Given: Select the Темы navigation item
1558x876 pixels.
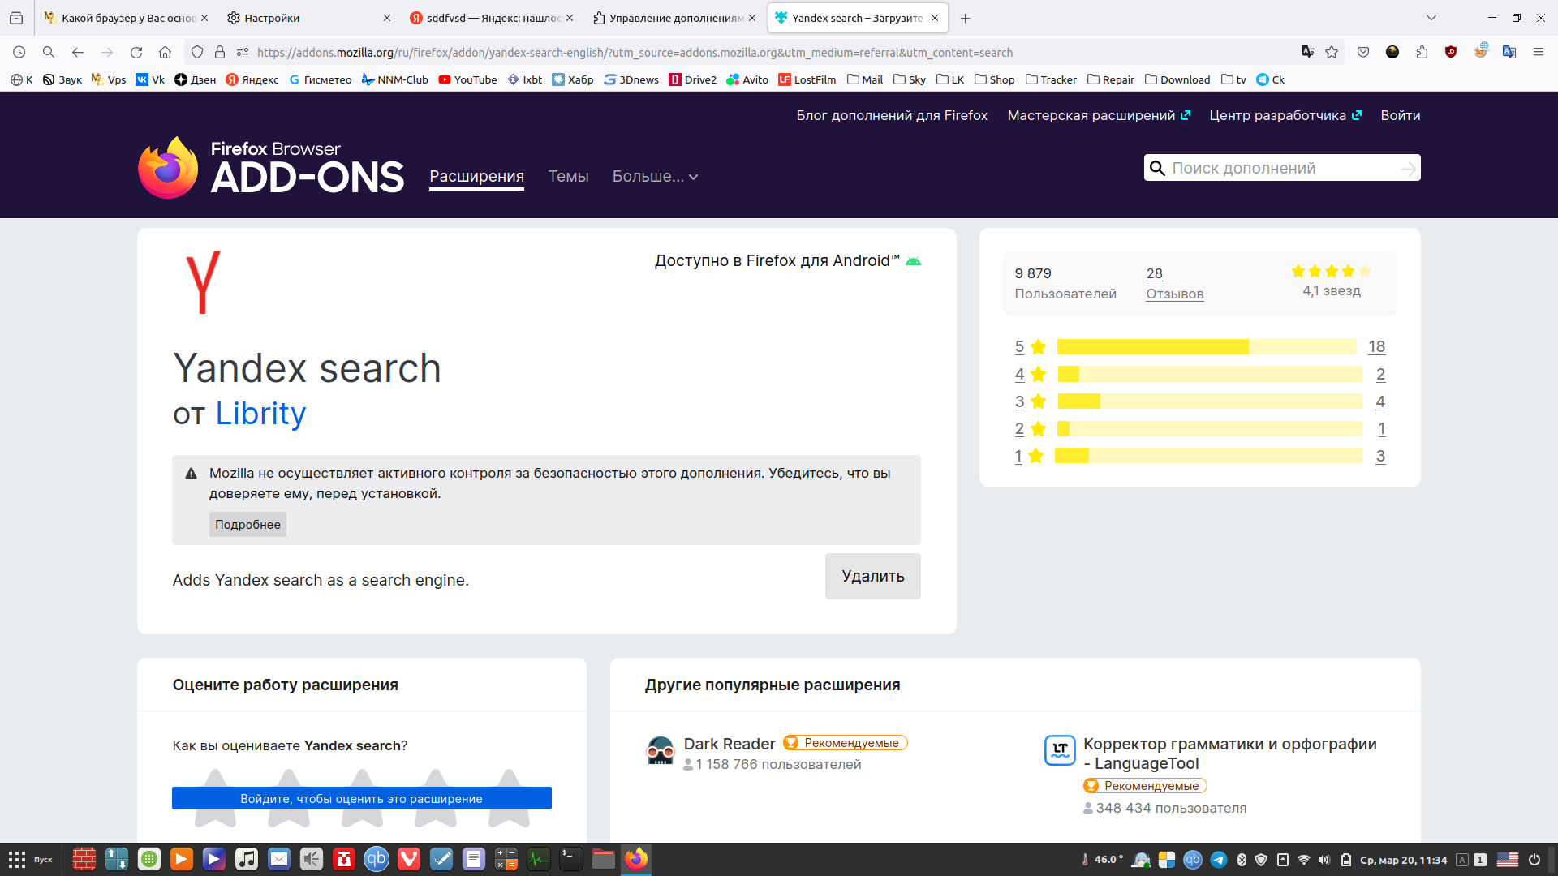Looking at the screenshot, I should point(568,176).
